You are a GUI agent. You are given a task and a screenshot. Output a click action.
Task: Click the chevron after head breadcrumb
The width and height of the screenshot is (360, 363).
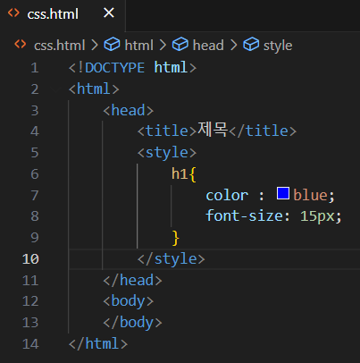tap(234, 46)
